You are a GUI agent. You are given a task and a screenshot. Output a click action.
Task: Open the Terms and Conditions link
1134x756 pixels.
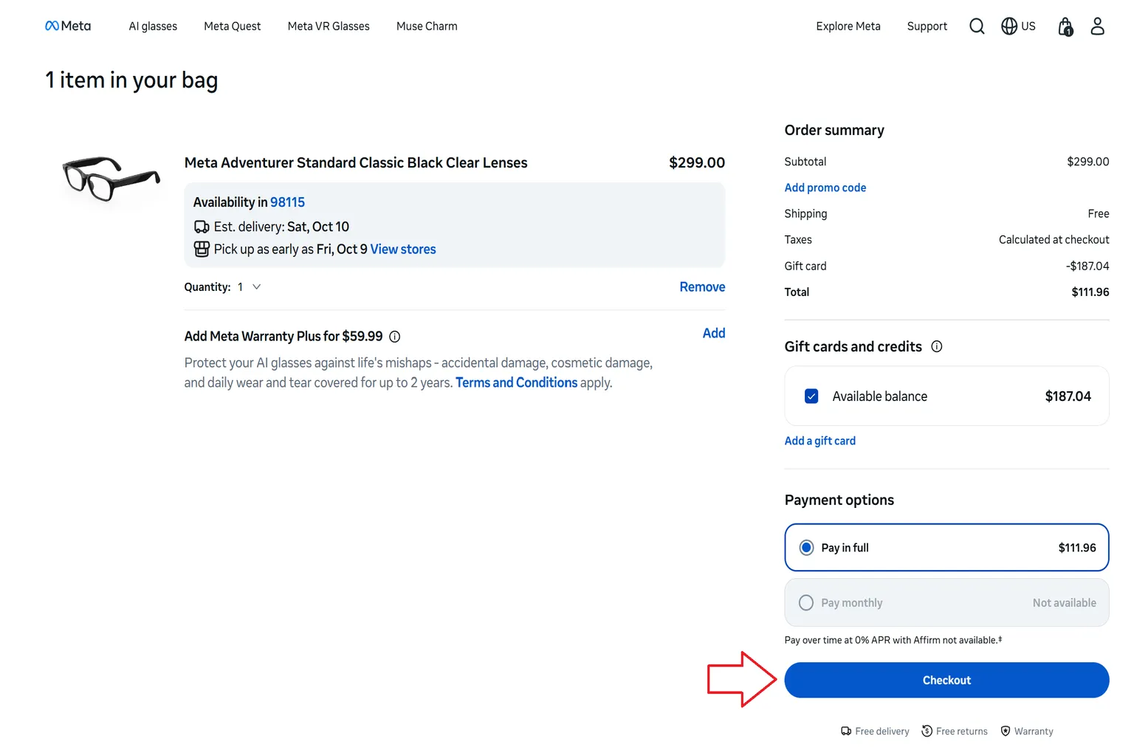(517, 382)
